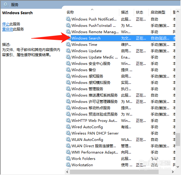Click the gear icon beside WLAN Direct 服务连接管...
The width and height of the screenshot is (181, 175).
click(68, 146)
